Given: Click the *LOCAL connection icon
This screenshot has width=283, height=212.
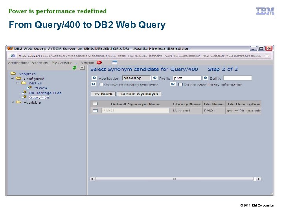Looking at the screenshot, I should click(29, 88).
